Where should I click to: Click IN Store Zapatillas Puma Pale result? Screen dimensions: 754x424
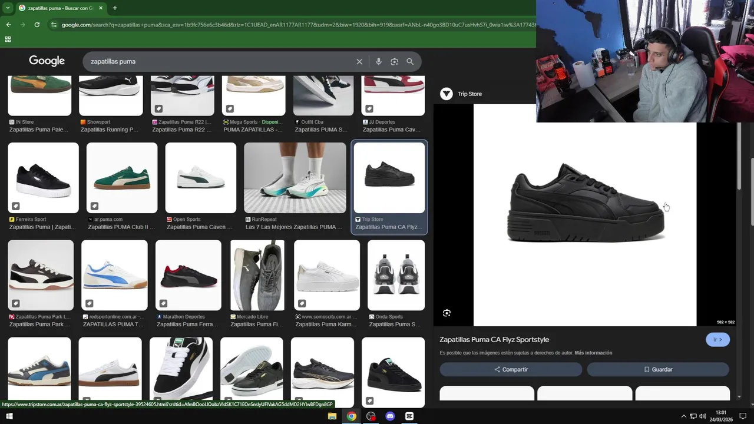[39, 130]
